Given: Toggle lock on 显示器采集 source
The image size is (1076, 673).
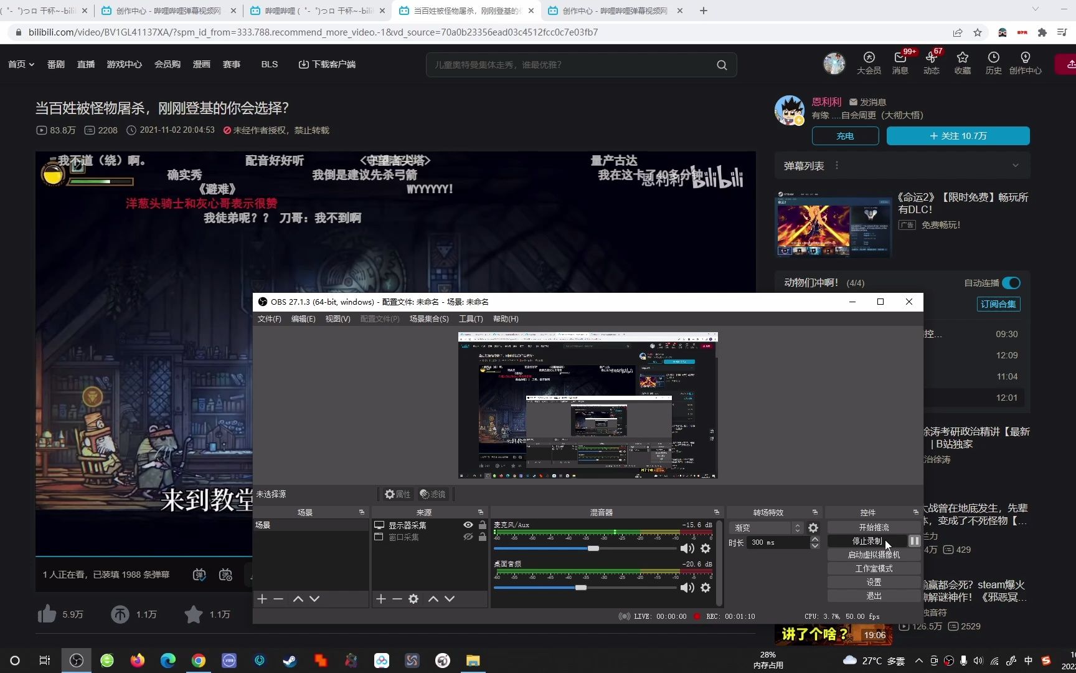Looking at the screenshot, I should (483, 525).
